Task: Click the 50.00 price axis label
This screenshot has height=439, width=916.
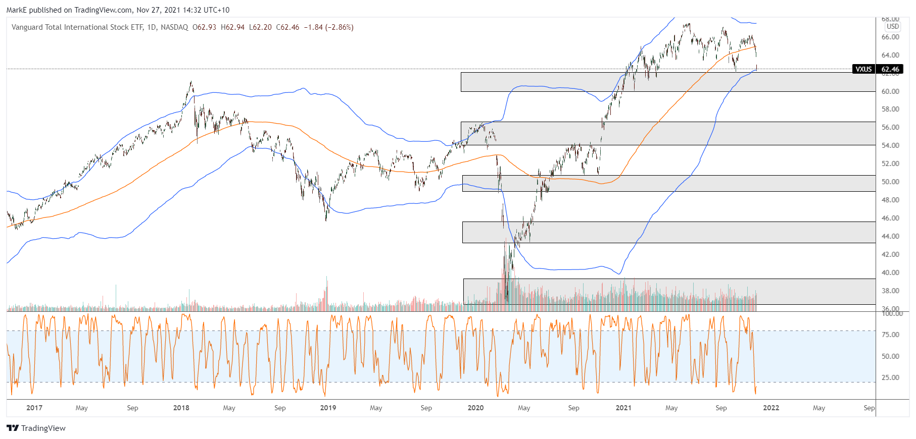Action: coord(890,182)
